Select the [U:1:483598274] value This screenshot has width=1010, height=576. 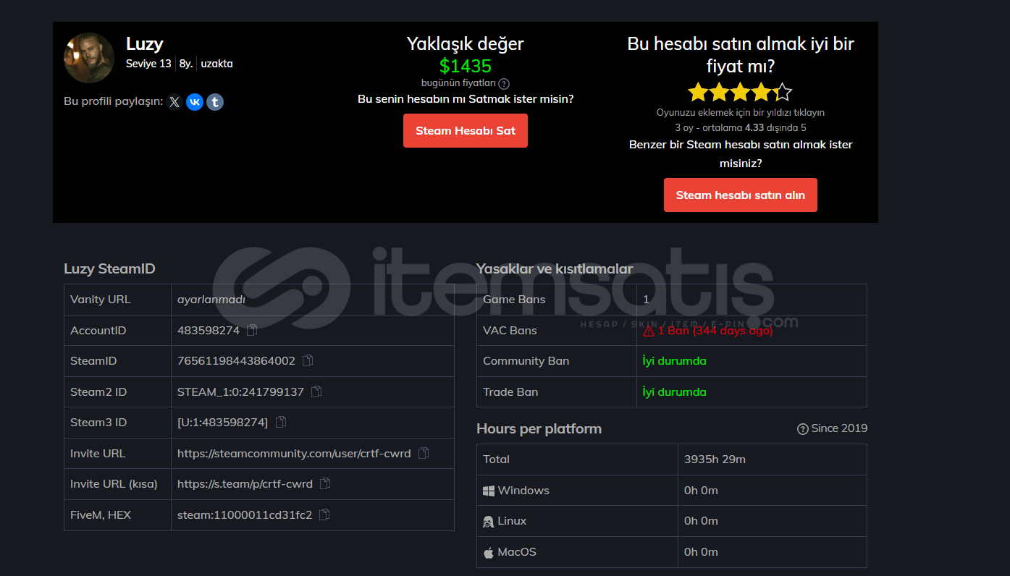pos(222,422)
